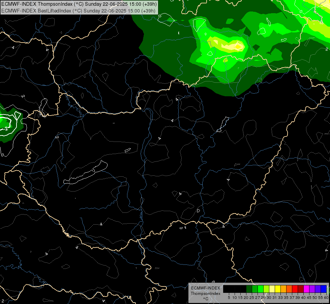The height and width of the screenshot is (304, 330).
Task: Click the purple 45-50 legend swatch
Action: [312, 289]
